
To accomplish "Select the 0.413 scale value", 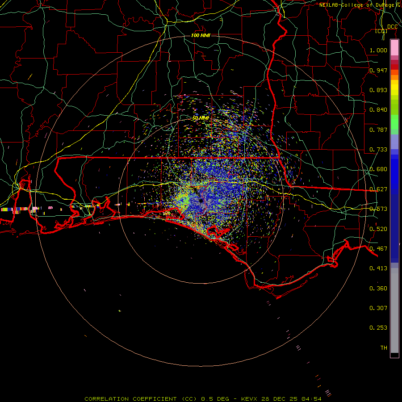I will coord(378,268).
